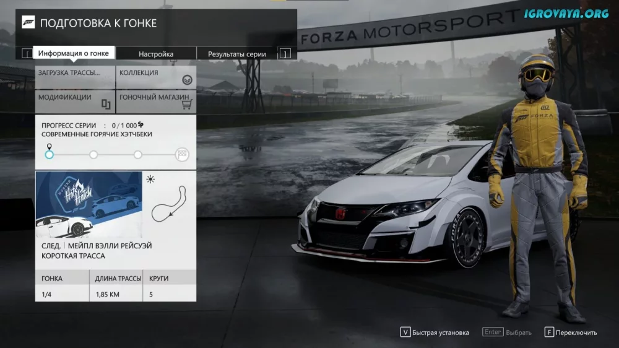The height and width of the screenshot is (348, 619).
Task: Select the Hot Hatch series thumbnail
Action: click(x=89, y=205)
